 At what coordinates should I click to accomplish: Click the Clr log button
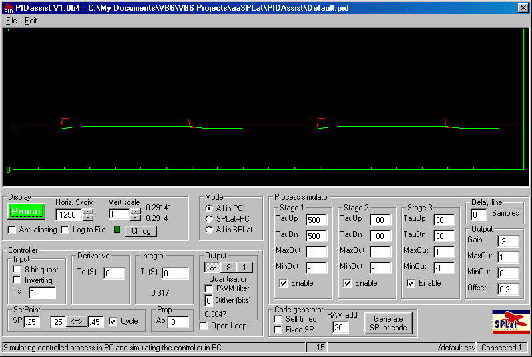pos(140,231)
